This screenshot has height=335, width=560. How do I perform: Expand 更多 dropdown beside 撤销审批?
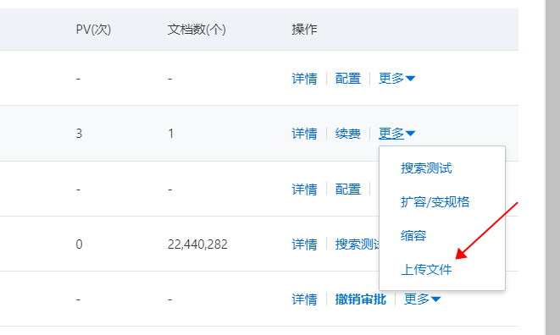(x=422, y=299)
